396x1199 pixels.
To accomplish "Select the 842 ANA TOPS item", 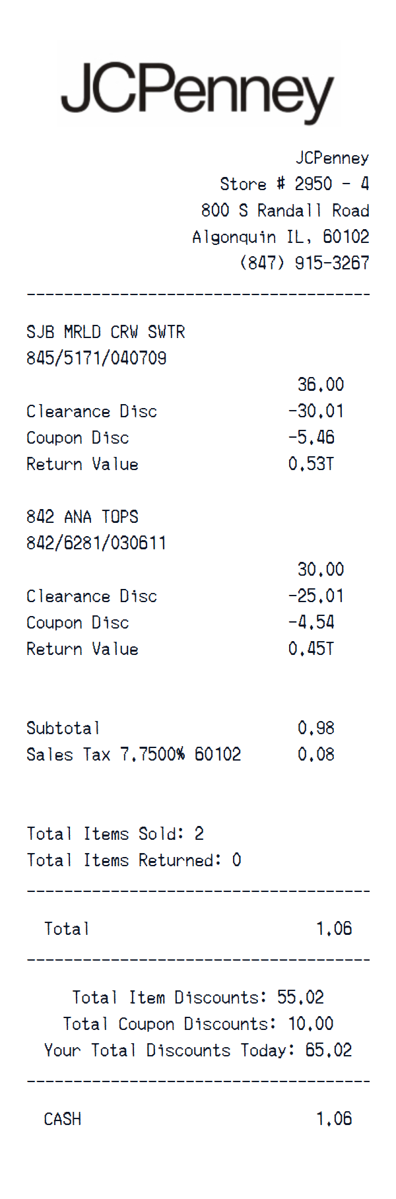I will pyautogui.click(x=82, y=516).
